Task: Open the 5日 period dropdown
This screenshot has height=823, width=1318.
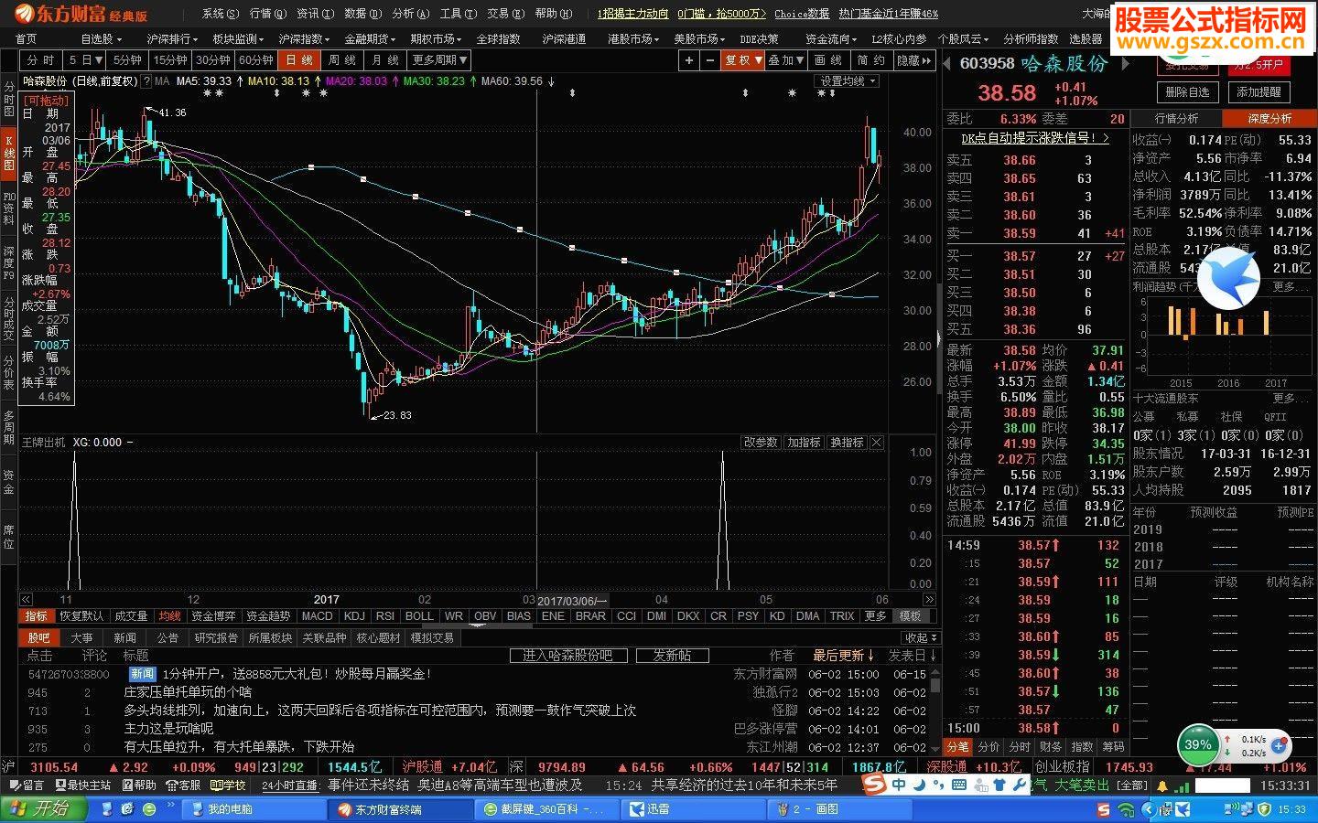Action: (x=86, y=60)
